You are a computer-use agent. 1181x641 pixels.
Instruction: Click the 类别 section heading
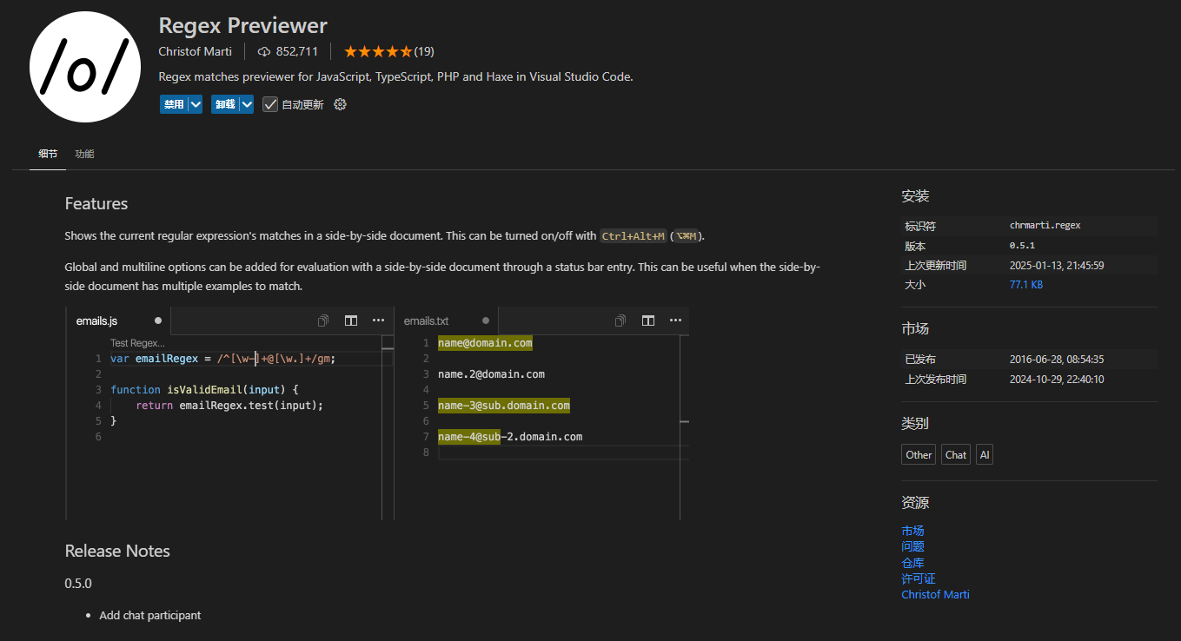pos(915,424)
